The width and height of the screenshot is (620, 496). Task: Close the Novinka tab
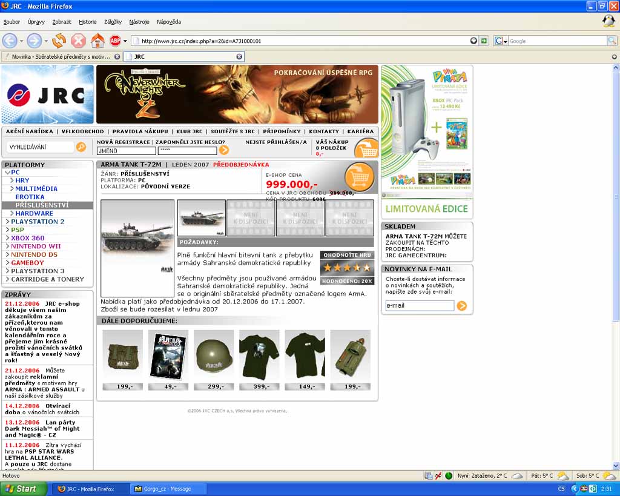tap(117, 56)
